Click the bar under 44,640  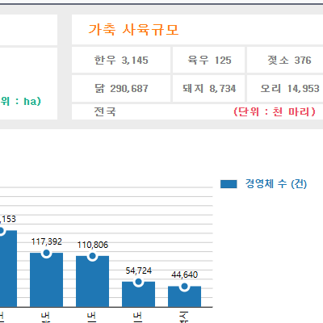point(184,296)
